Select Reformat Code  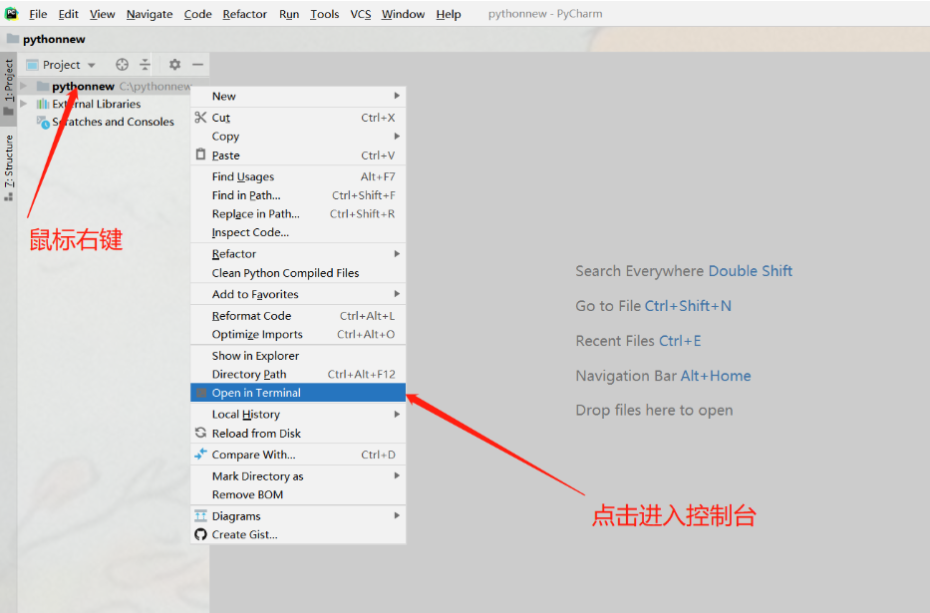298,315
